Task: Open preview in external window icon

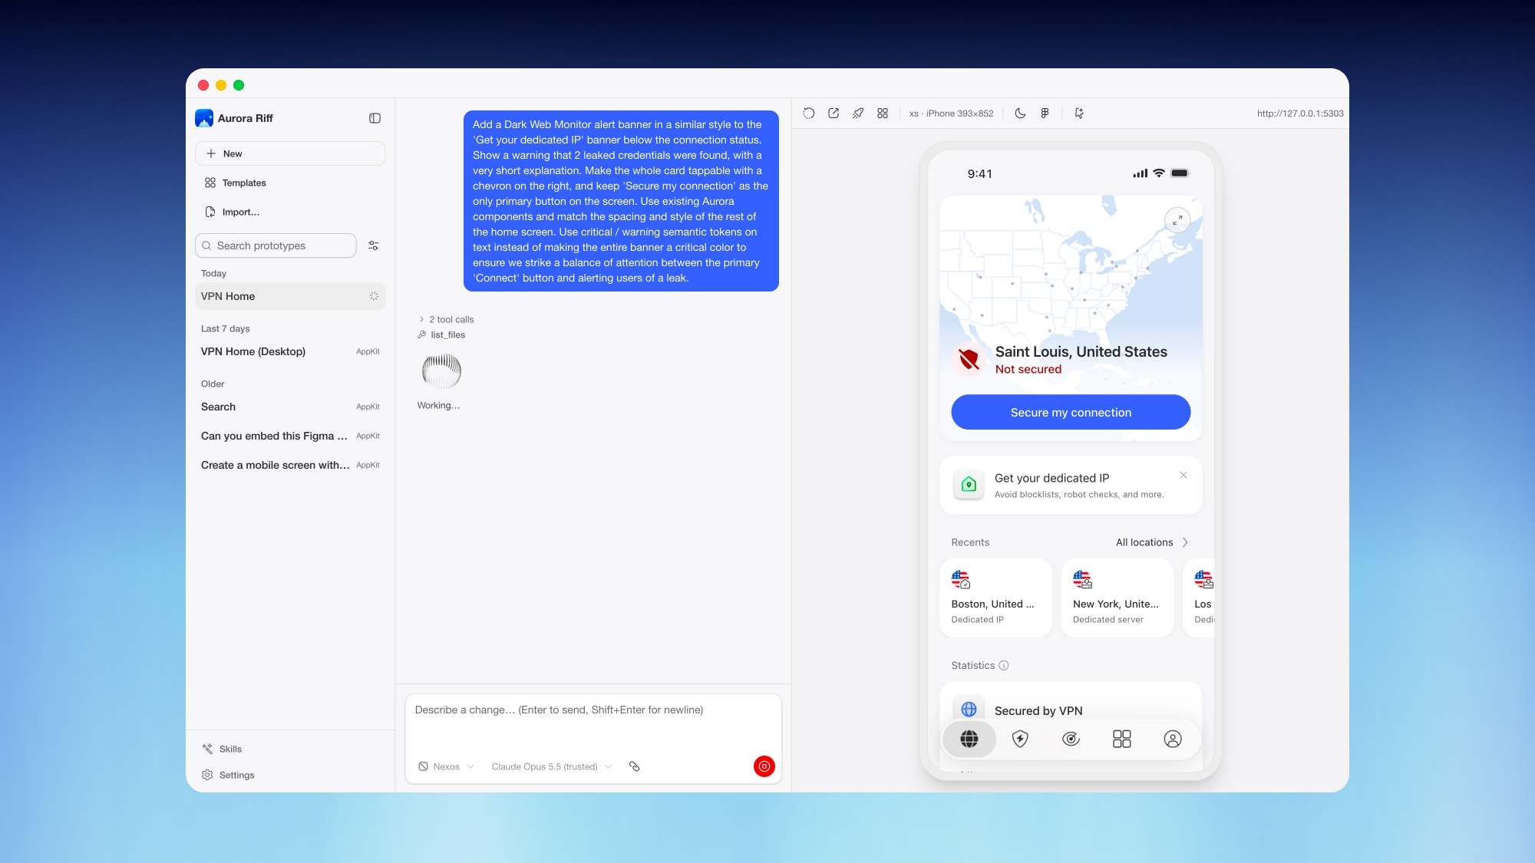Action: [834, 114]
